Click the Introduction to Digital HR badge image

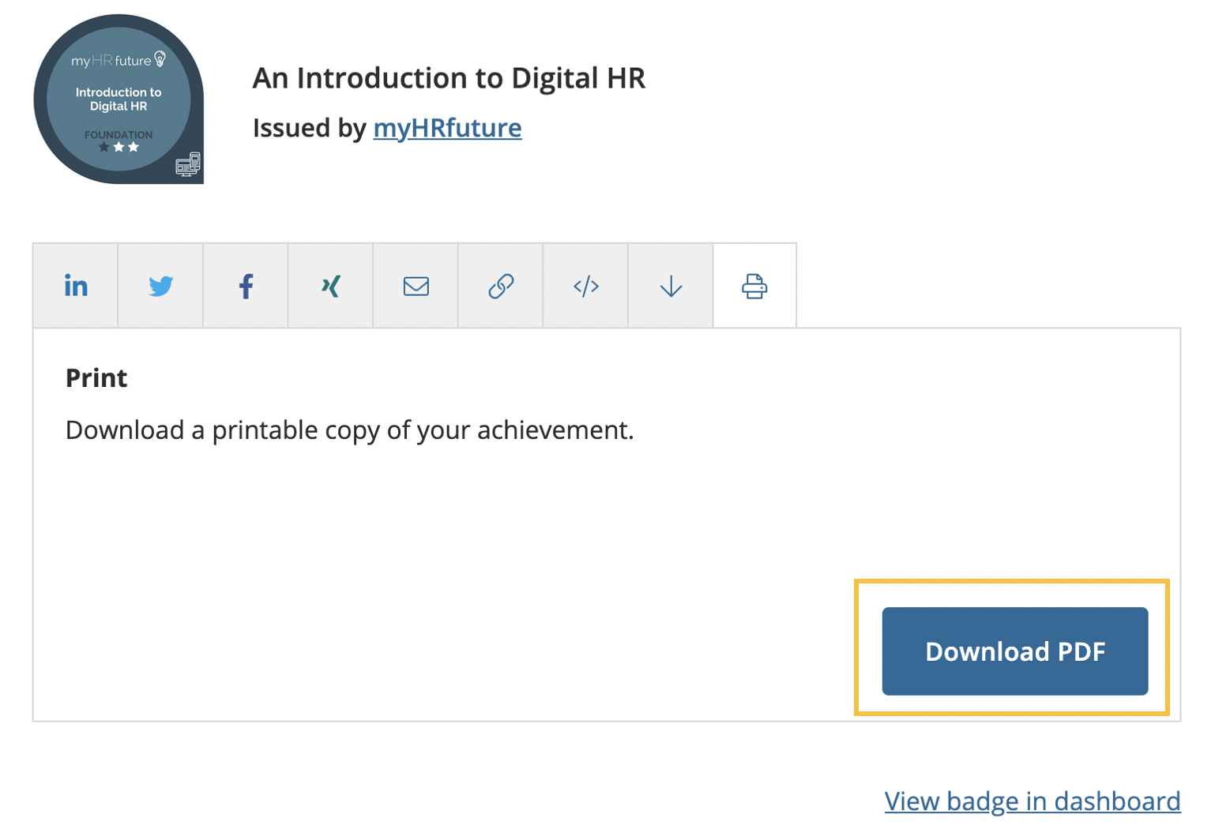point(118,99)
